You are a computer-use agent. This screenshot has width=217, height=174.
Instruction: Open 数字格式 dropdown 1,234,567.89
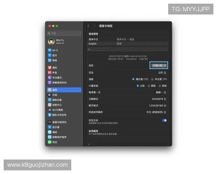tap(157, 105)
